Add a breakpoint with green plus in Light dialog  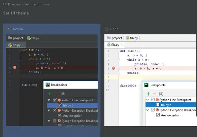(149, 94)
